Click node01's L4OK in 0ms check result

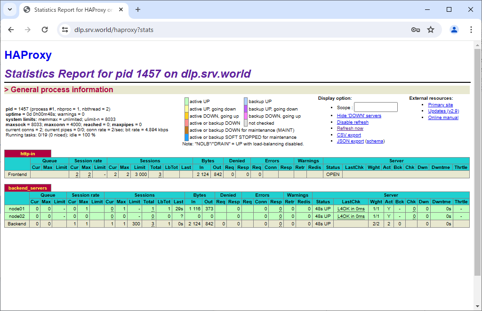[351, 208]
